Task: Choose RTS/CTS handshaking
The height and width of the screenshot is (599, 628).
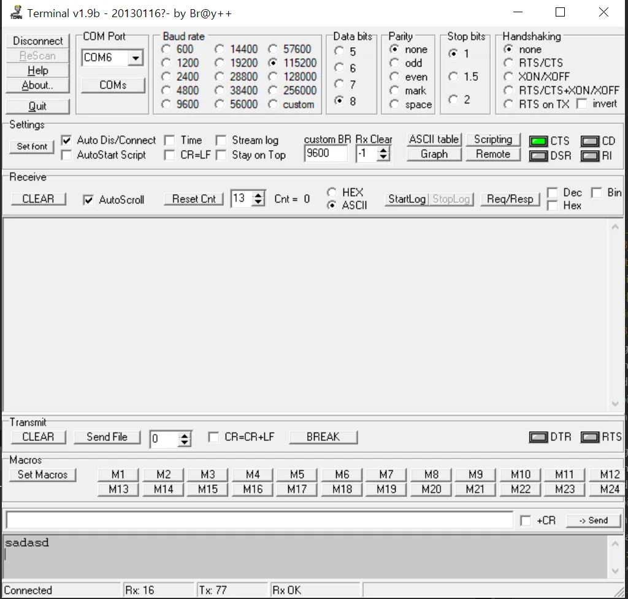Action: [x=508, y=63]
